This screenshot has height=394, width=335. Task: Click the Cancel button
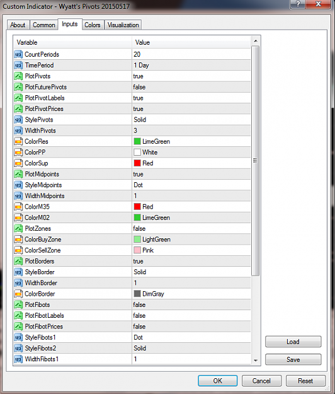coord(261,381)
